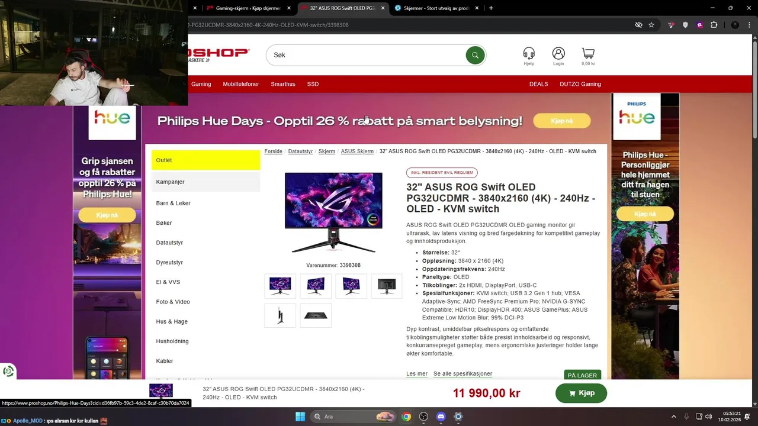The image size is (758, 426).
Task: Click the green round chat widget icon
Action: pos(8,372)
